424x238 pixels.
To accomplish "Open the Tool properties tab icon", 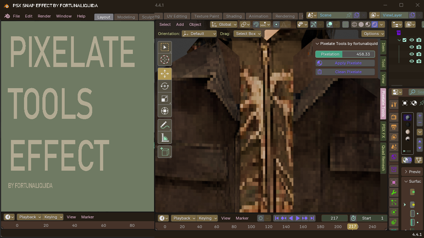I will coord(394,104).
